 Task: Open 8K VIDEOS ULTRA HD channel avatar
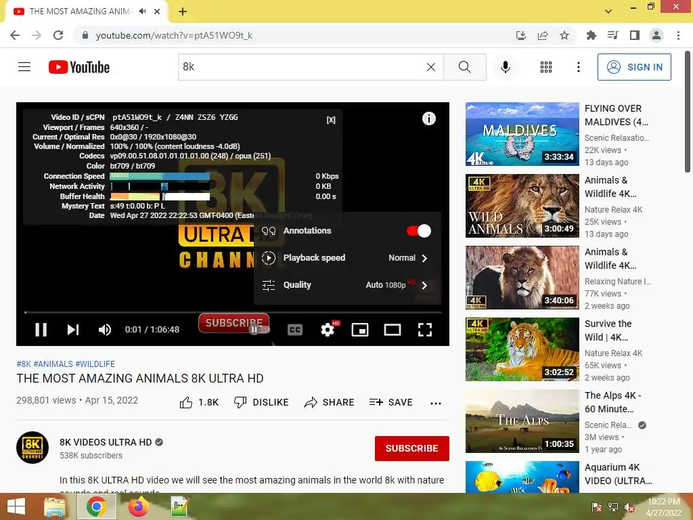tap(32, 448)
